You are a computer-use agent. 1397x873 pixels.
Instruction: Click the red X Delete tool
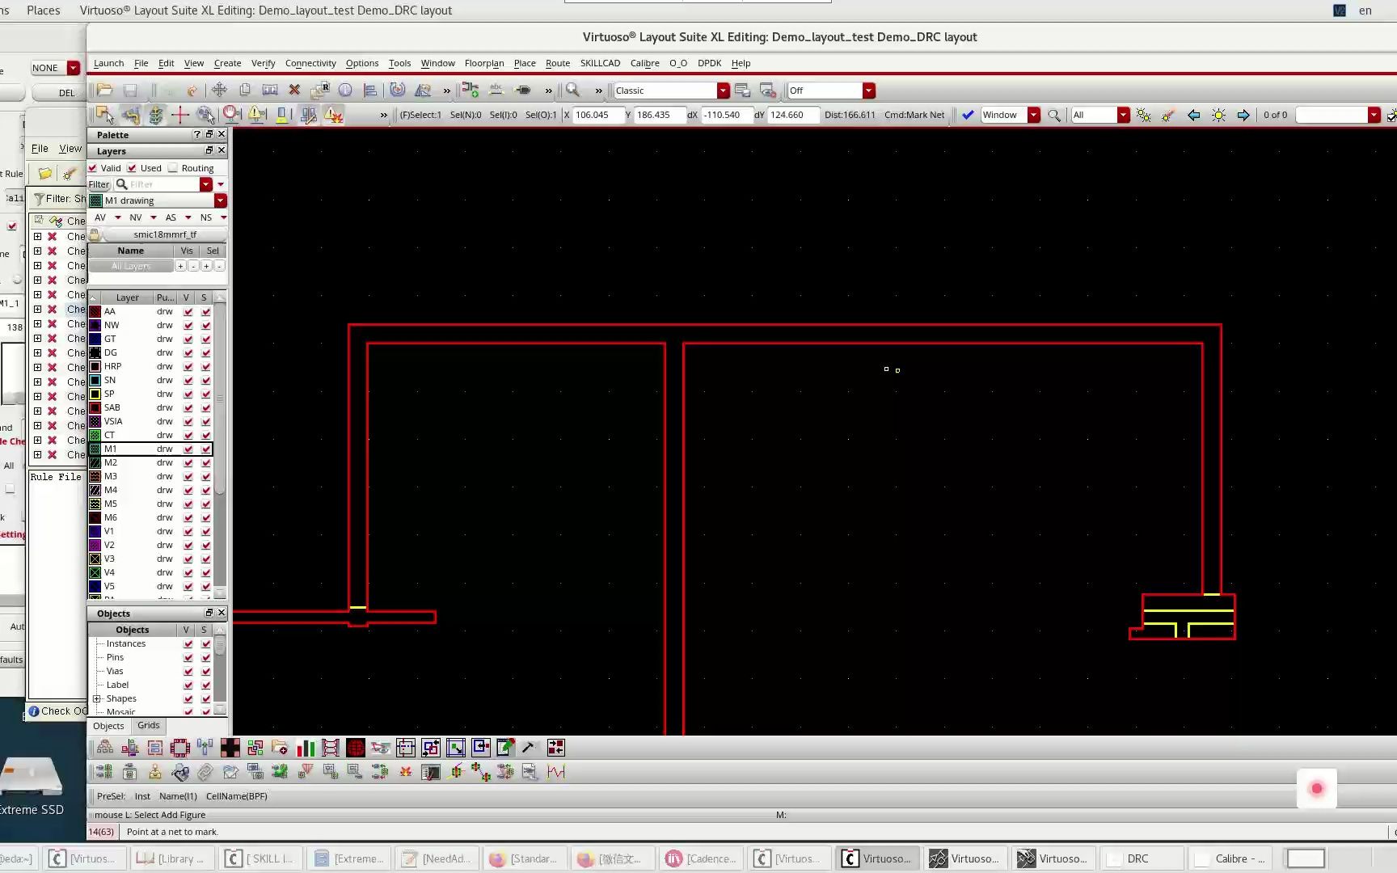[x=294, y=91]
